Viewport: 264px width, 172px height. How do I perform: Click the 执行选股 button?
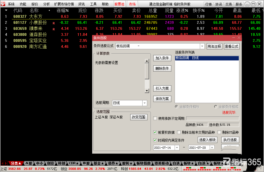point(230,140)
